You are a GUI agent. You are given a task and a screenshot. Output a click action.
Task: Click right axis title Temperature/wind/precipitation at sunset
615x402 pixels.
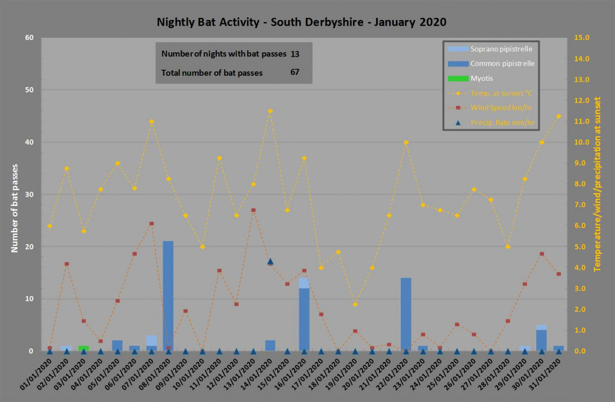coord(598,183)
